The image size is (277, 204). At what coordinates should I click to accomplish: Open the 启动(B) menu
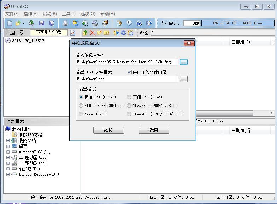click(50, 14)
